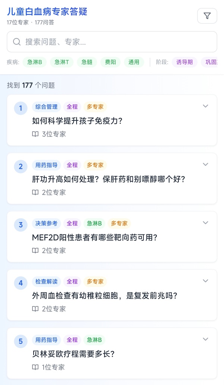Open the filter funnel icon button
The height and width of the screenshot is (385, 224).
[x=207, y=16]
